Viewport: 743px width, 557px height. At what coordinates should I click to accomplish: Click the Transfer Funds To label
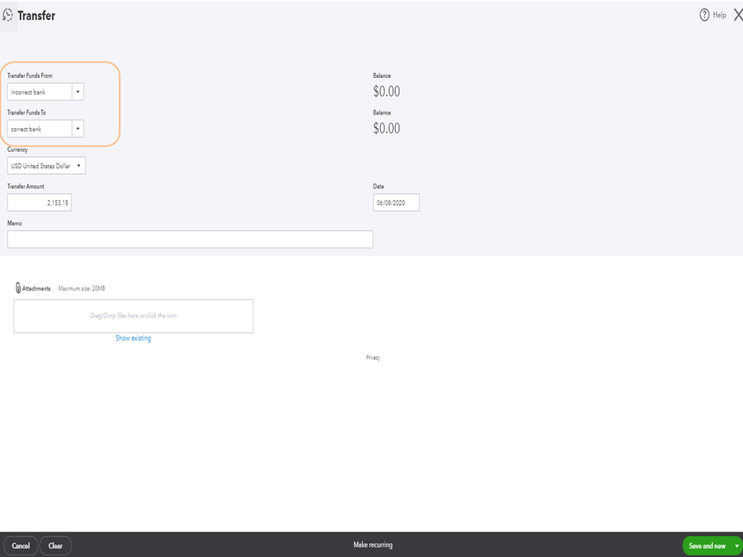coord(27,113)
